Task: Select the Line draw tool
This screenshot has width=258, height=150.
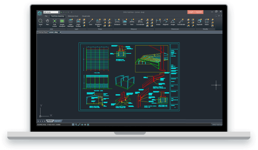Action: point(90,22)
